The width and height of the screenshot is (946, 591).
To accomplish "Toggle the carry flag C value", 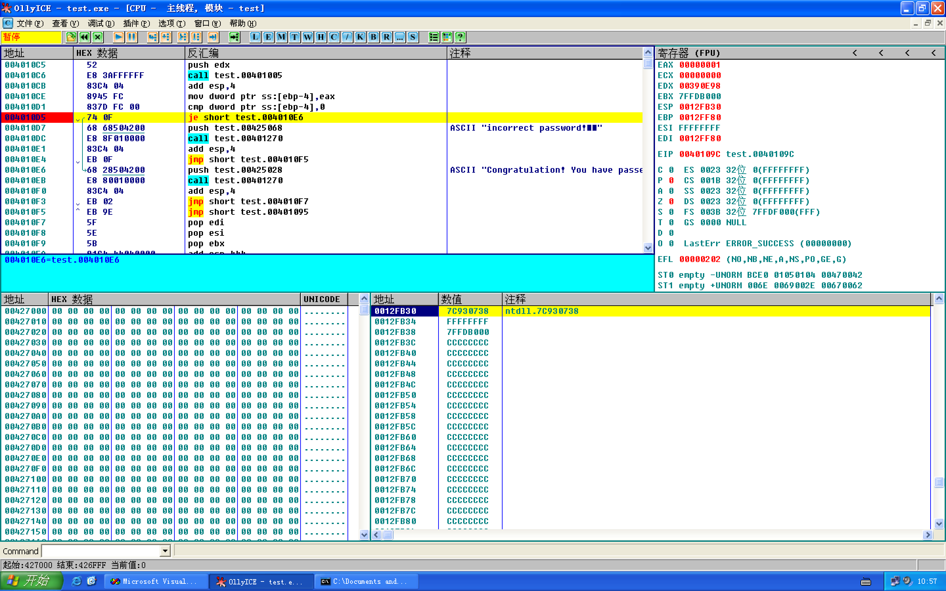I will click(x=671, y=170).
